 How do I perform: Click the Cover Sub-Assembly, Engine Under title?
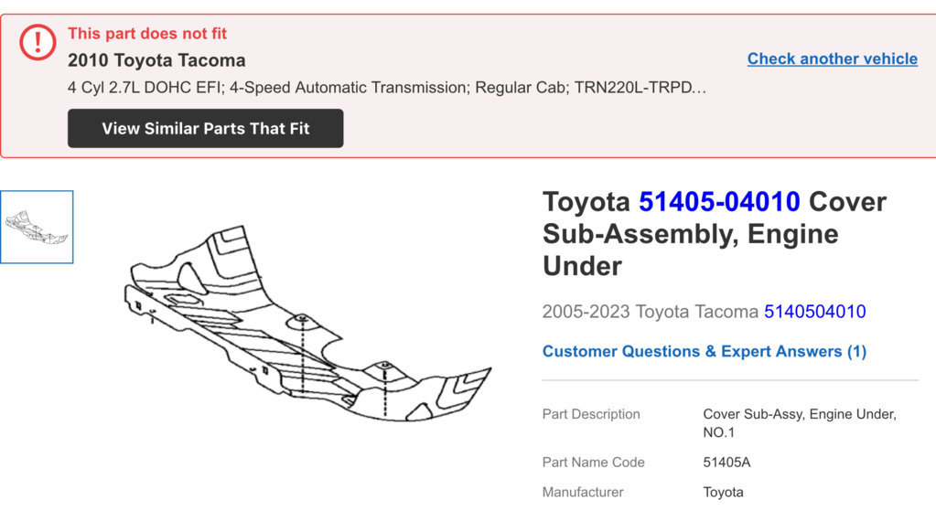715,234
